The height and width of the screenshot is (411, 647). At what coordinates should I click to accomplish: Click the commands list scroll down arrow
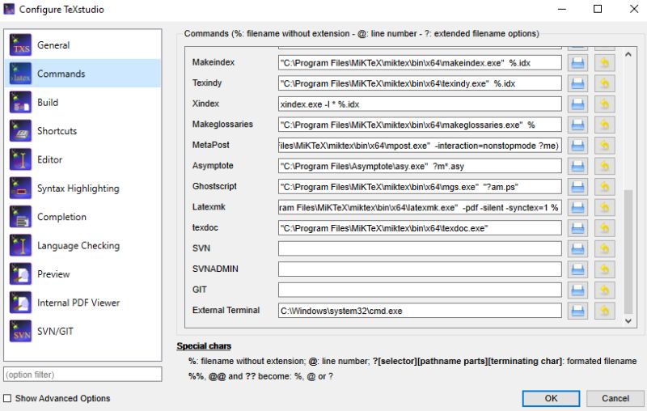pos(628,320)
